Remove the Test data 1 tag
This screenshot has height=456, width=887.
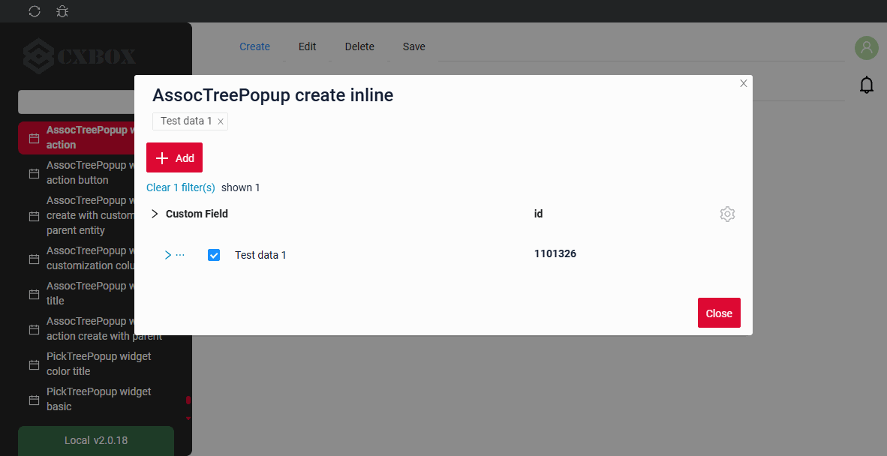click(221, 121)
